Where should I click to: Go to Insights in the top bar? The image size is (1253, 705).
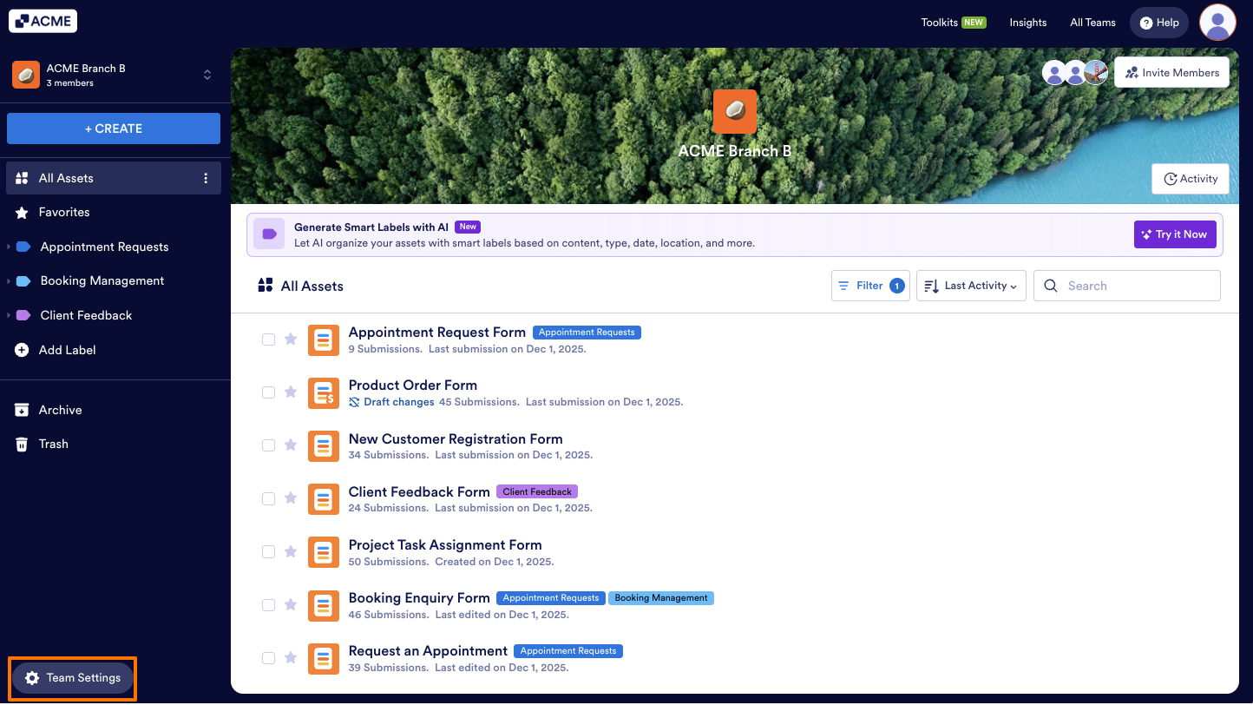pos(1028,23)
